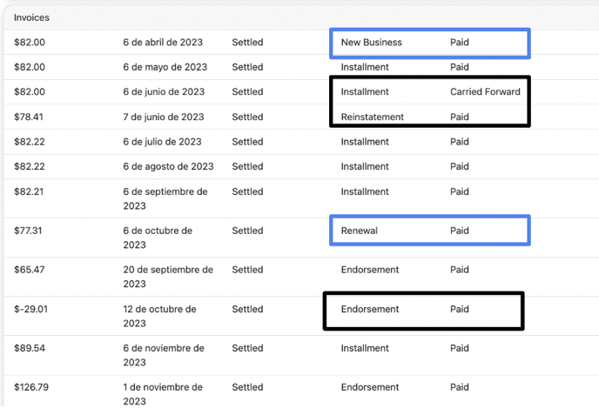Click the date 6 de septiembre de 2023
The image size is (599, 415).
[165, 198]
